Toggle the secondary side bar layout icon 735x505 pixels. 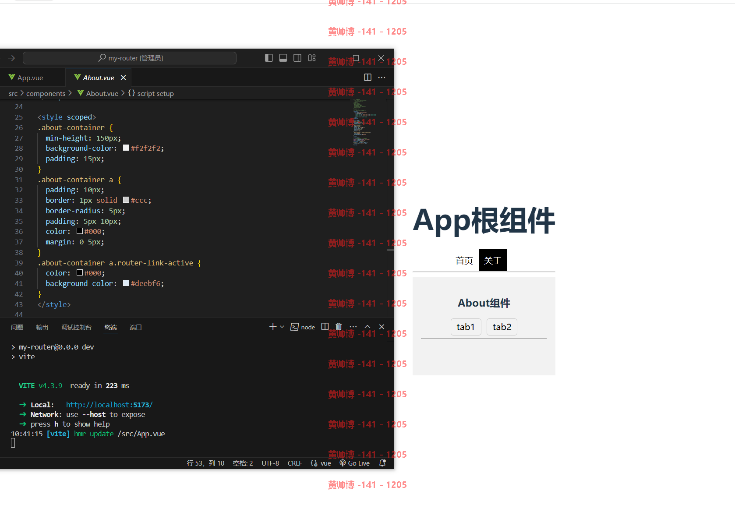coord(297,58)
